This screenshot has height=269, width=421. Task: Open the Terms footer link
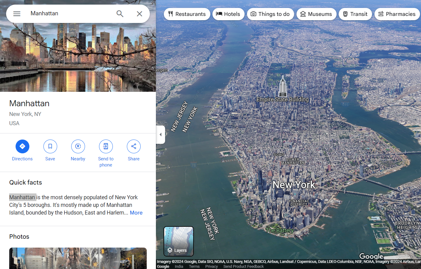pos(194,267)
